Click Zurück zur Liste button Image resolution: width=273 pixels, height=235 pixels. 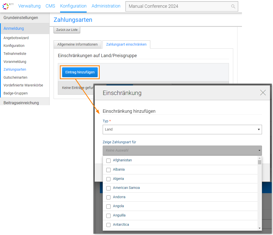tap(67, 30)
